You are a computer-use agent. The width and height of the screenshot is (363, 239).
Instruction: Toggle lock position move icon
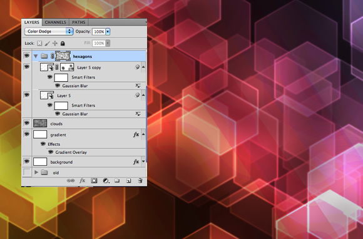click(55, 43)
